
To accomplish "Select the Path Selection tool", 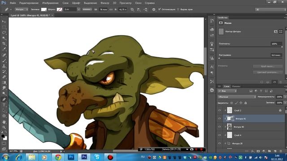I will (4, 110).
